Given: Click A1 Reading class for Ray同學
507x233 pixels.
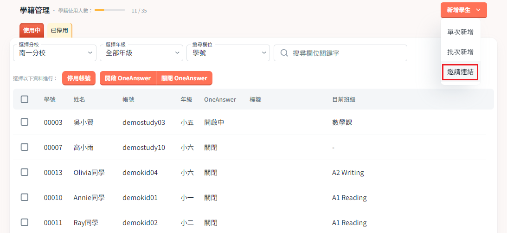Looking at the screenshot, I should coord(349,223).
